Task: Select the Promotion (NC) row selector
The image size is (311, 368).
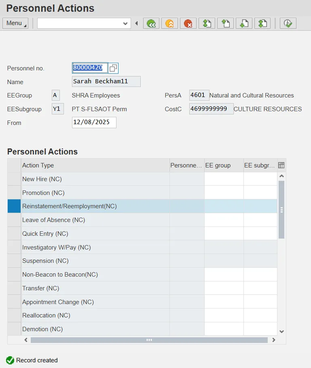Action: click(14, 192)
